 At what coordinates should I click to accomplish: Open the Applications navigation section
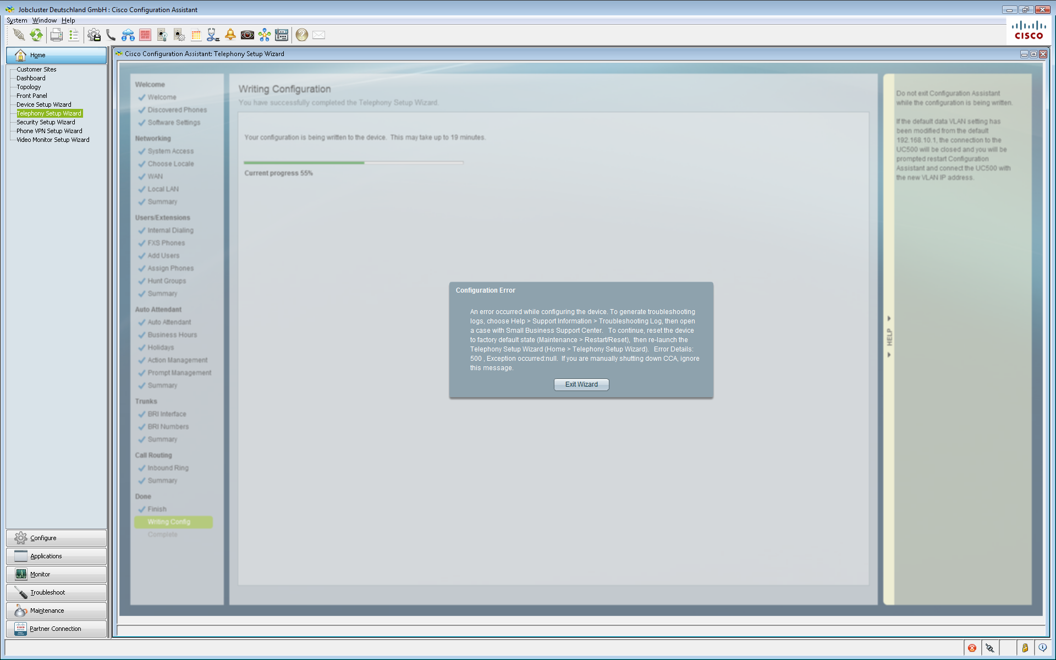point(56,556)
